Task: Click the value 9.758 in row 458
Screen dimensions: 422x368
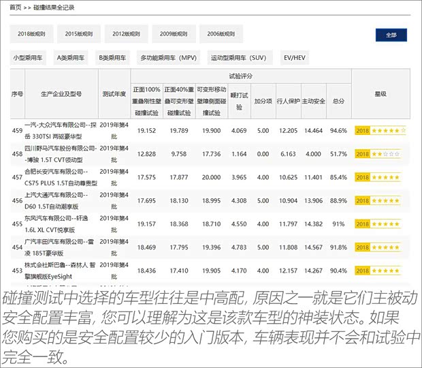Action: [x=179, y=154]
